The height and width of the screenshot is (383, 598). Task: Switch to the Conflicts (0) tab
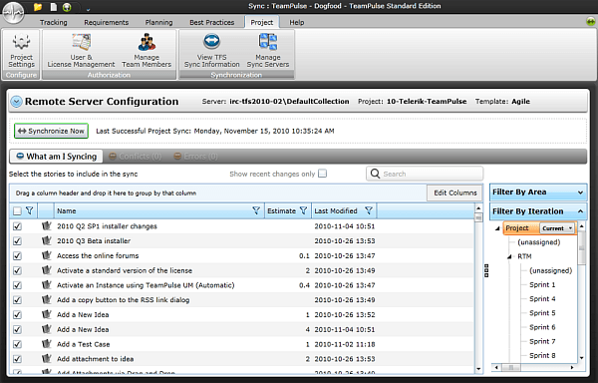click(x=135, y=157)
